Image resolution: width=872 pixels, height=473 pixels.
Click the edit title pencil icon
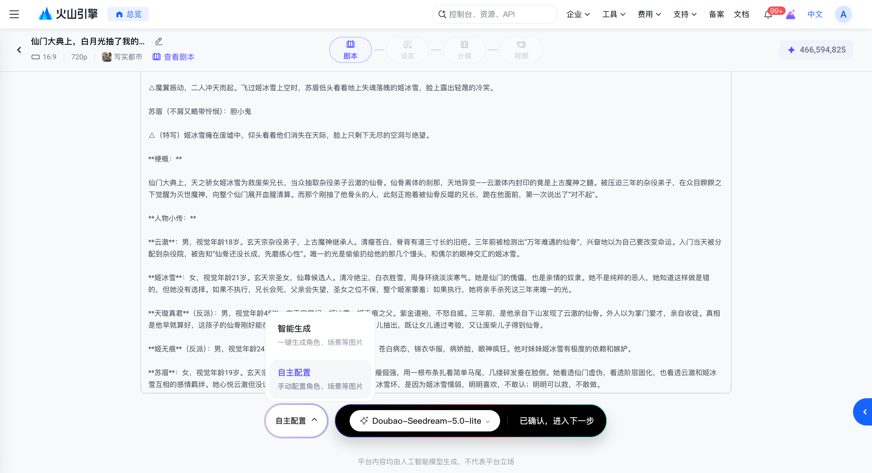tap(159, 41)
